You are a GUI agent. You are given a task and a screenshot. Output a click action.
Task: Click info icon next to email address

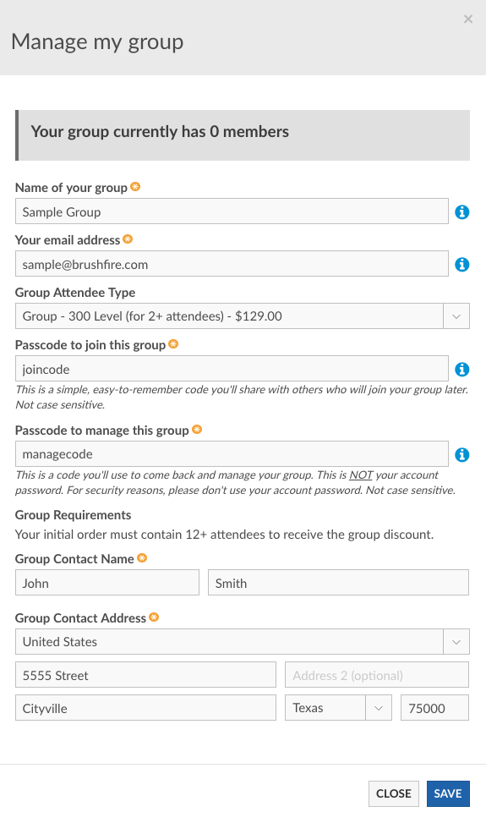pyautogui.click(x=461, y=265)
